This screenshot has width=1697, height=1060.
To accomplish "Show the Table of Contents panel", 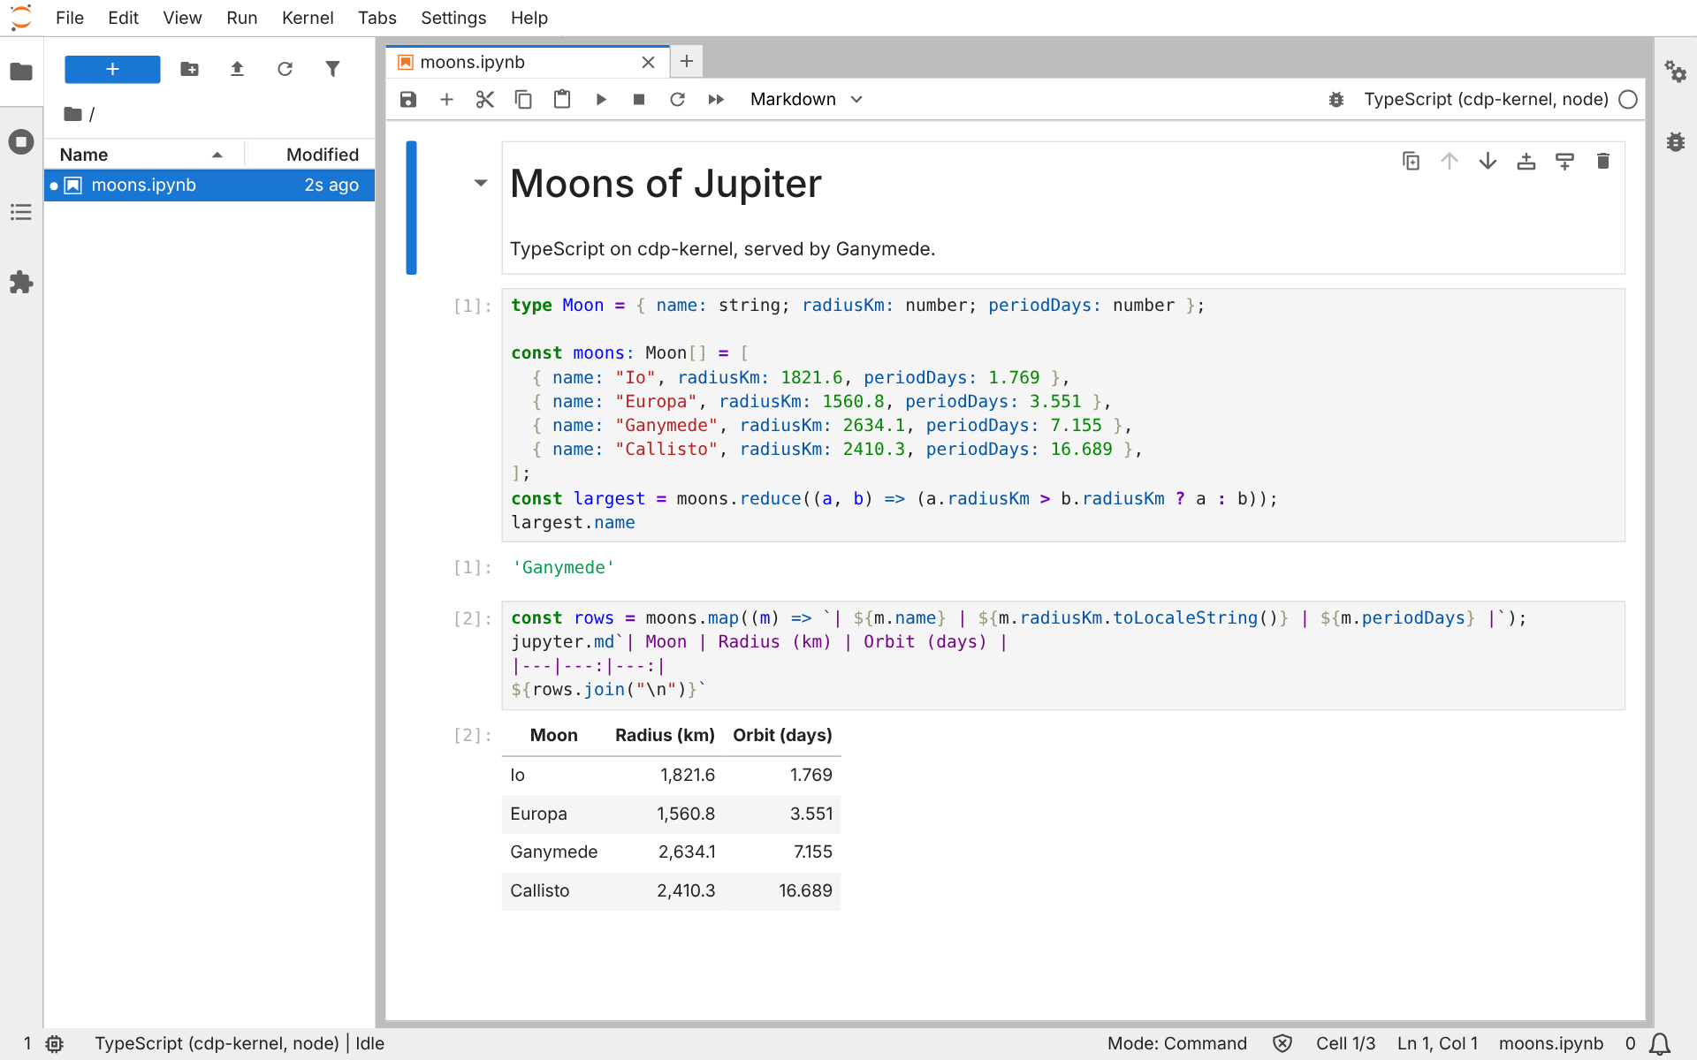I will (21, 213).
